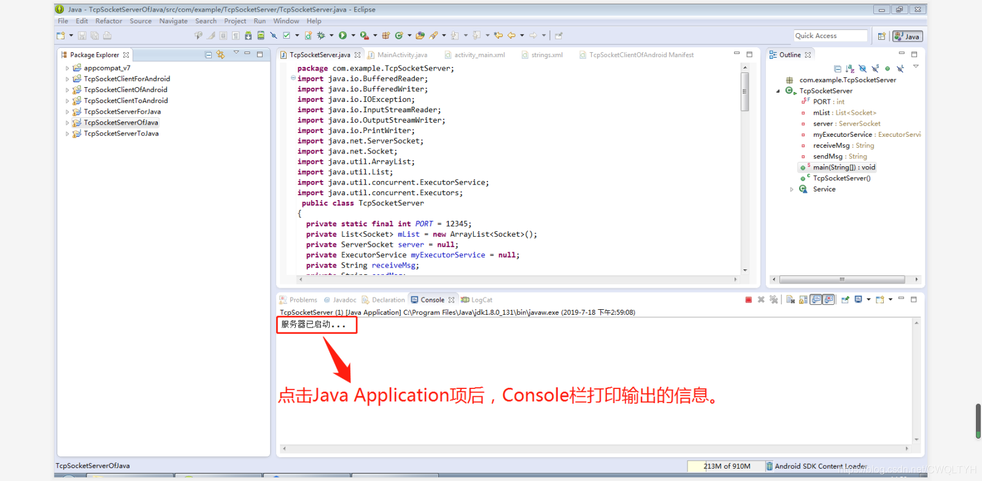This screenshot has width=982, height=481.
Task: Click the Debug bug icon in the toolbar
Action: [321, 36]
